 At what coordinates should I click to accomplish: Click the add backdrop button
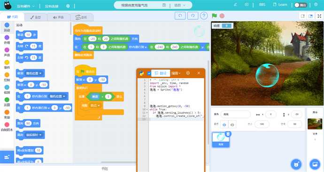315,164
